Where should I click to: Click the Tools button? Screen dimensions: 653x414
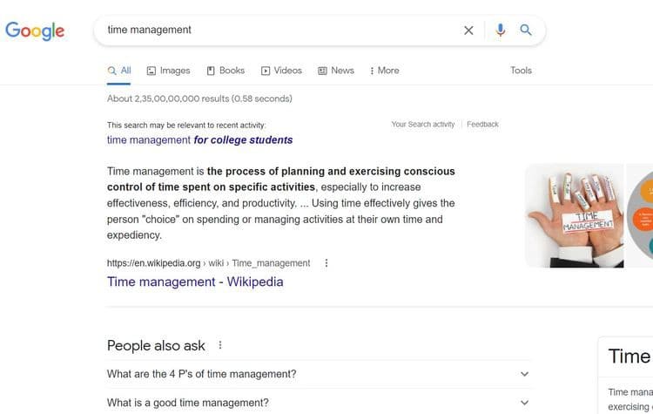[521, 71]
